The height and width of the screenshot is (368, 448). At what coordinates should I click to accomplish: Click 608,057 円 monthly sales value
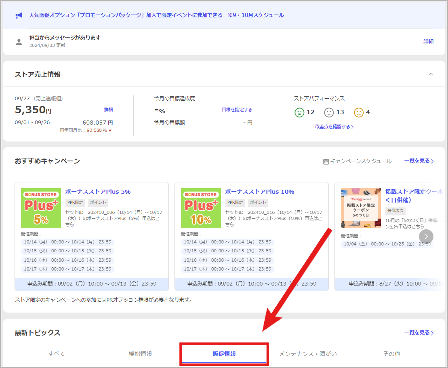click(98, 123)
